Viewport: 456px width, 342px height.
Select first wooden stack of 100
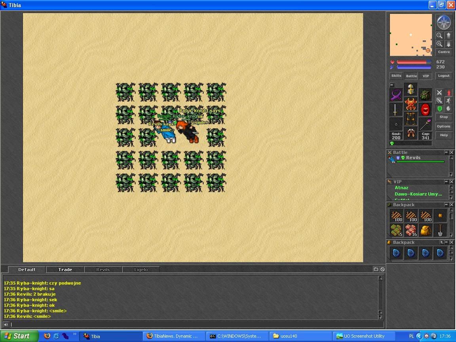pos(396,216)
